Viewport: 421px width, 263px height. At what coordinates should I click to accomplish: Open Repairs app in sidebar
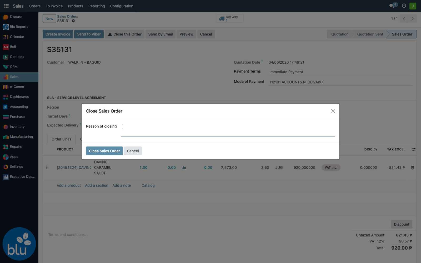coord(19,147)
